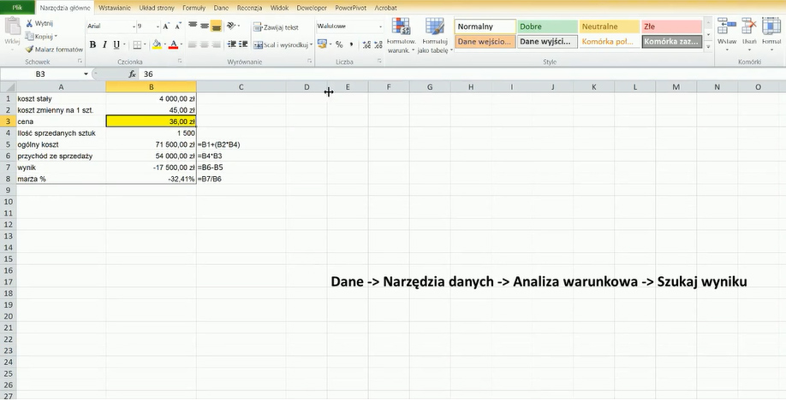This screenshot has height=400, width=786.
Task: Apply the Dobre cell style
Action: [546, 26]
